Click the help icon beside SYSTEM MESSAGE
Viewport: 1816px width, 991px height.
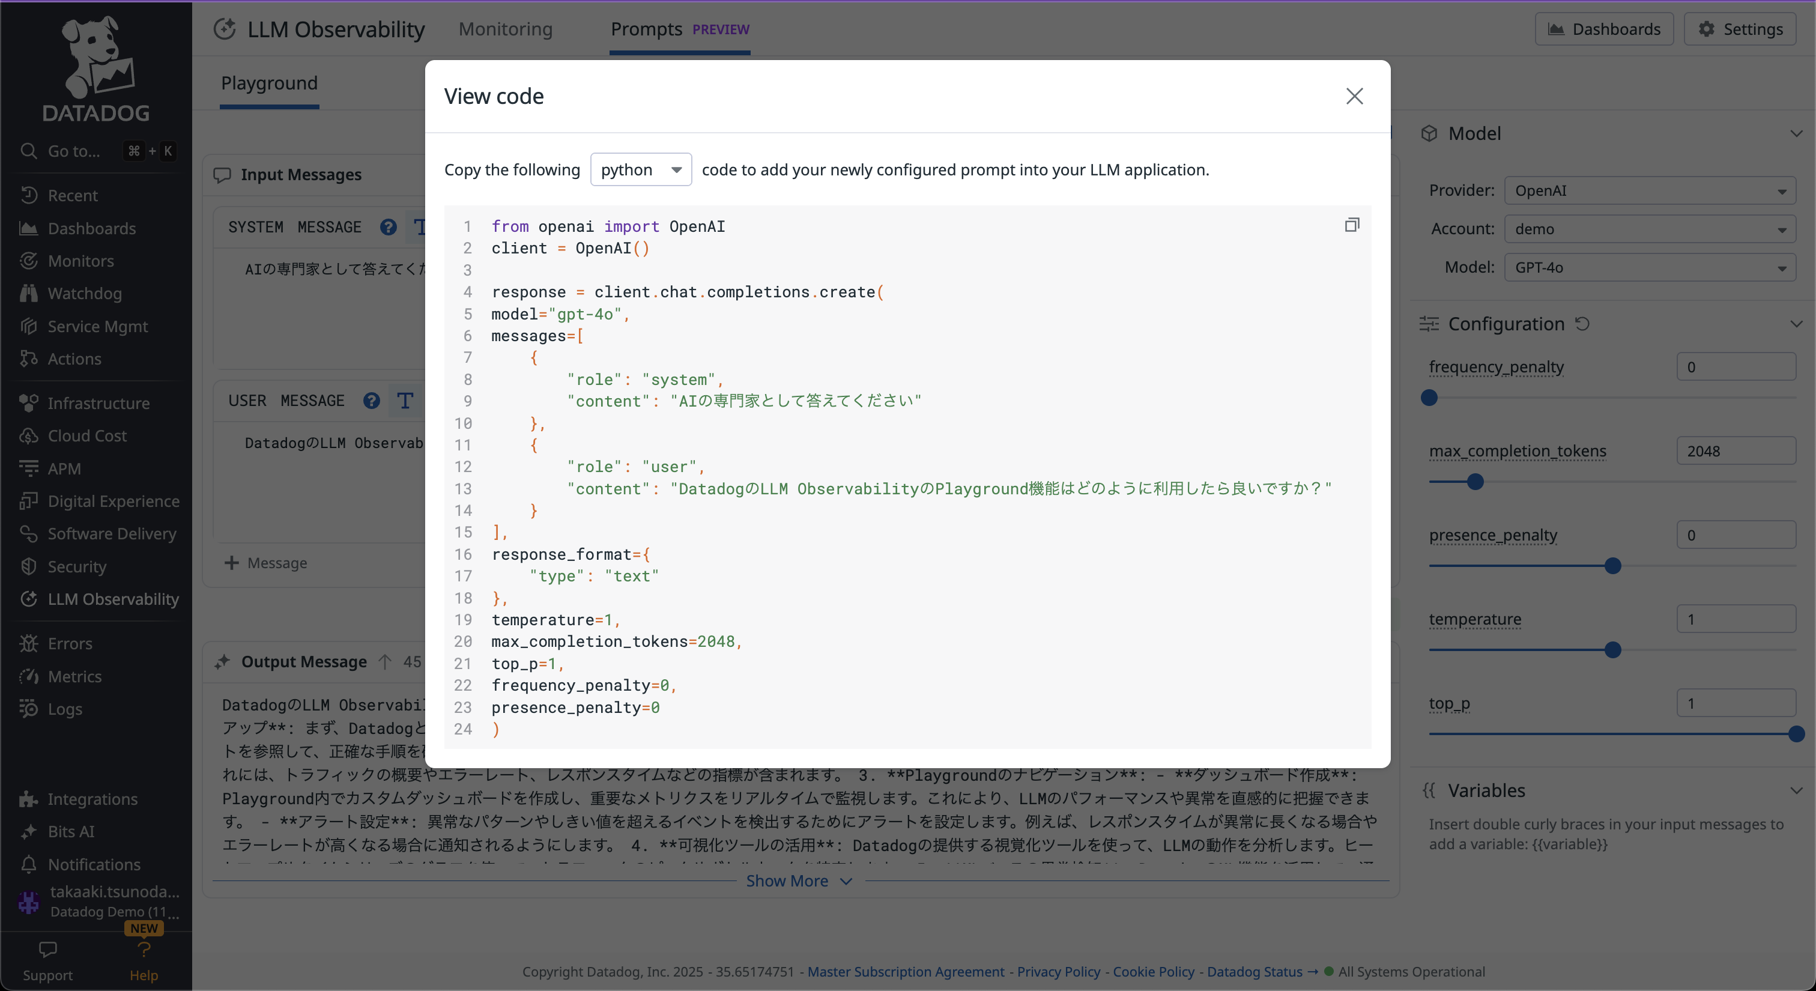pos(389,227)
